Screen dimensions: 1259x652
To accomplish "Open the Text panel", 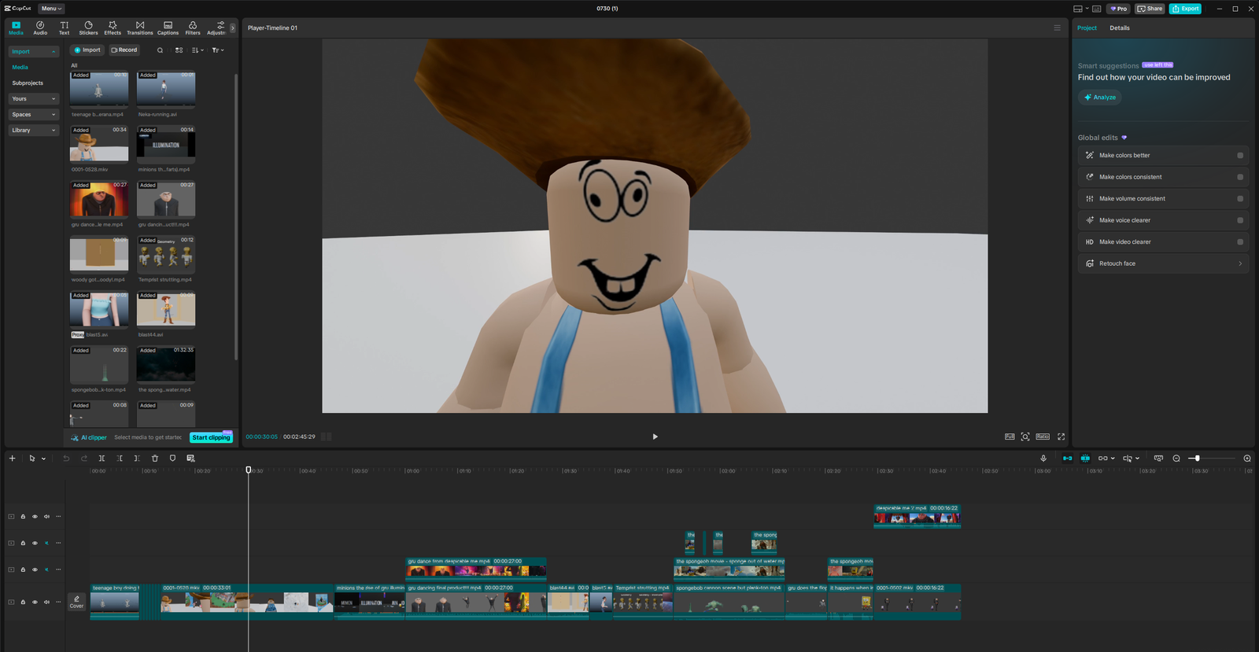I will [65, 28].
